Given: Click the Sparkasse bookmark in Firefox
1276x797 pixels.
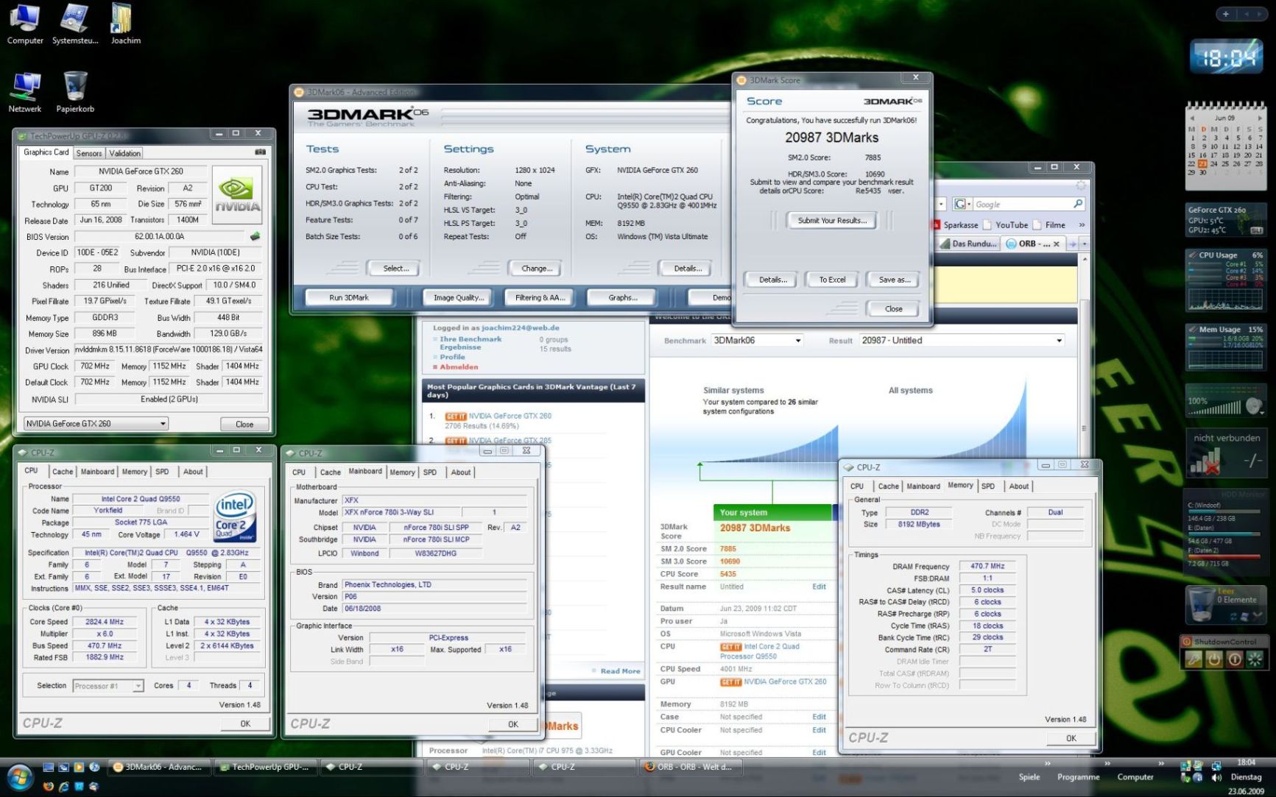Looking at the screenshot, I should pos(955,225).
